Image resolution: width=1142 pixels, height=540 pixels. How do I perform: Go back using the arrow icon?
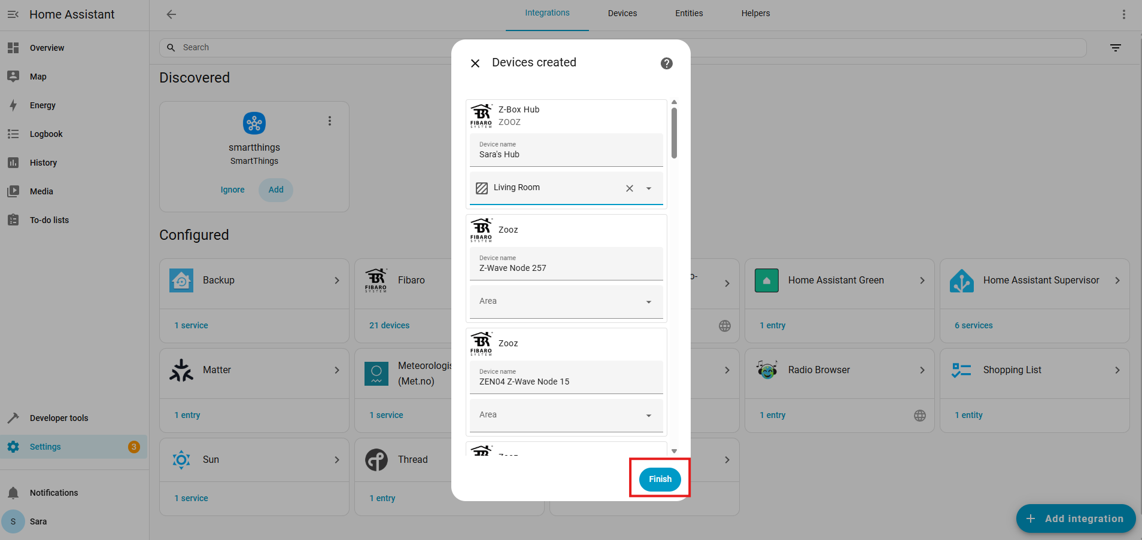pyautogui.click(x=171, y=14)
